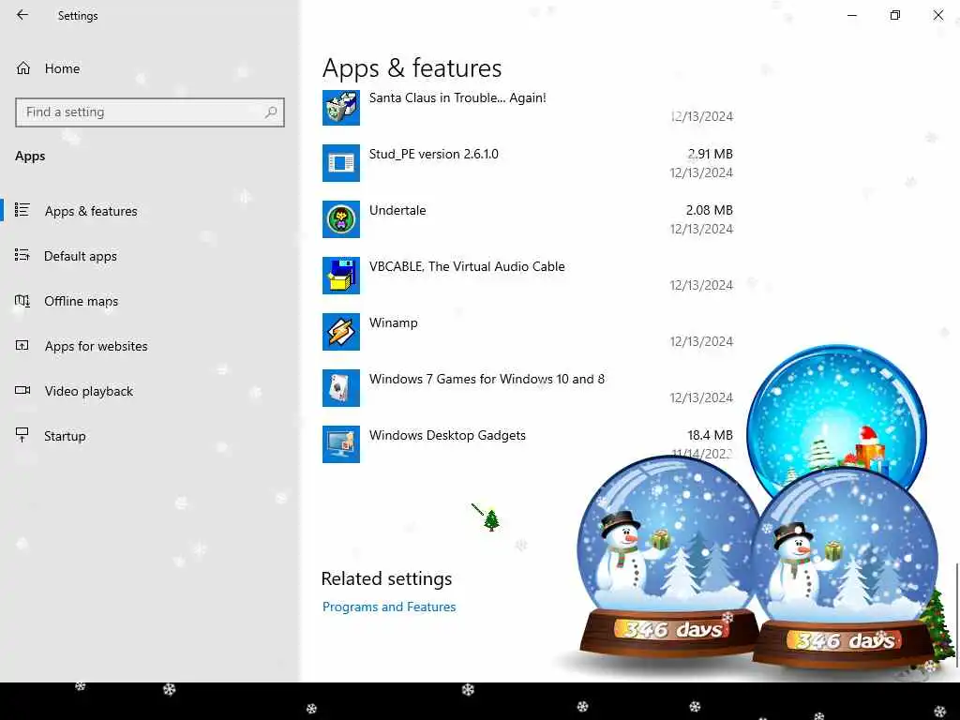Click the top snow globe with gifts
The width and height of the screenshot is (960, 720).
pyautogui.click(x=836, y=416)
